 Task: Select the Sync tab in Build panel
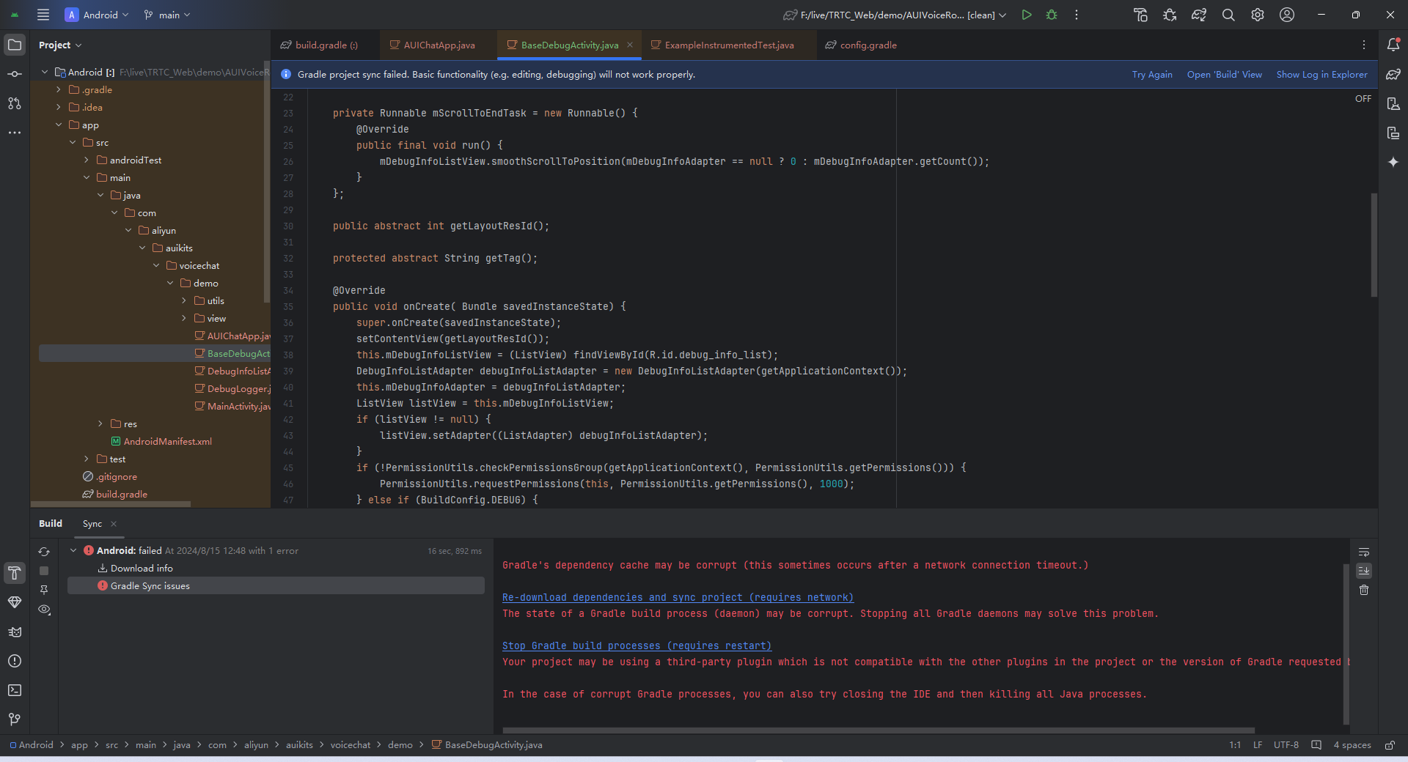pyautogui.click(x=92, y=524)
